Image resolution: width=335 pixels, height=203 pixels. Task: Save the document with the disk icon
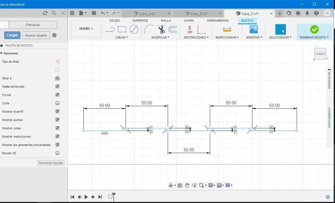click(x=94, y=13)
